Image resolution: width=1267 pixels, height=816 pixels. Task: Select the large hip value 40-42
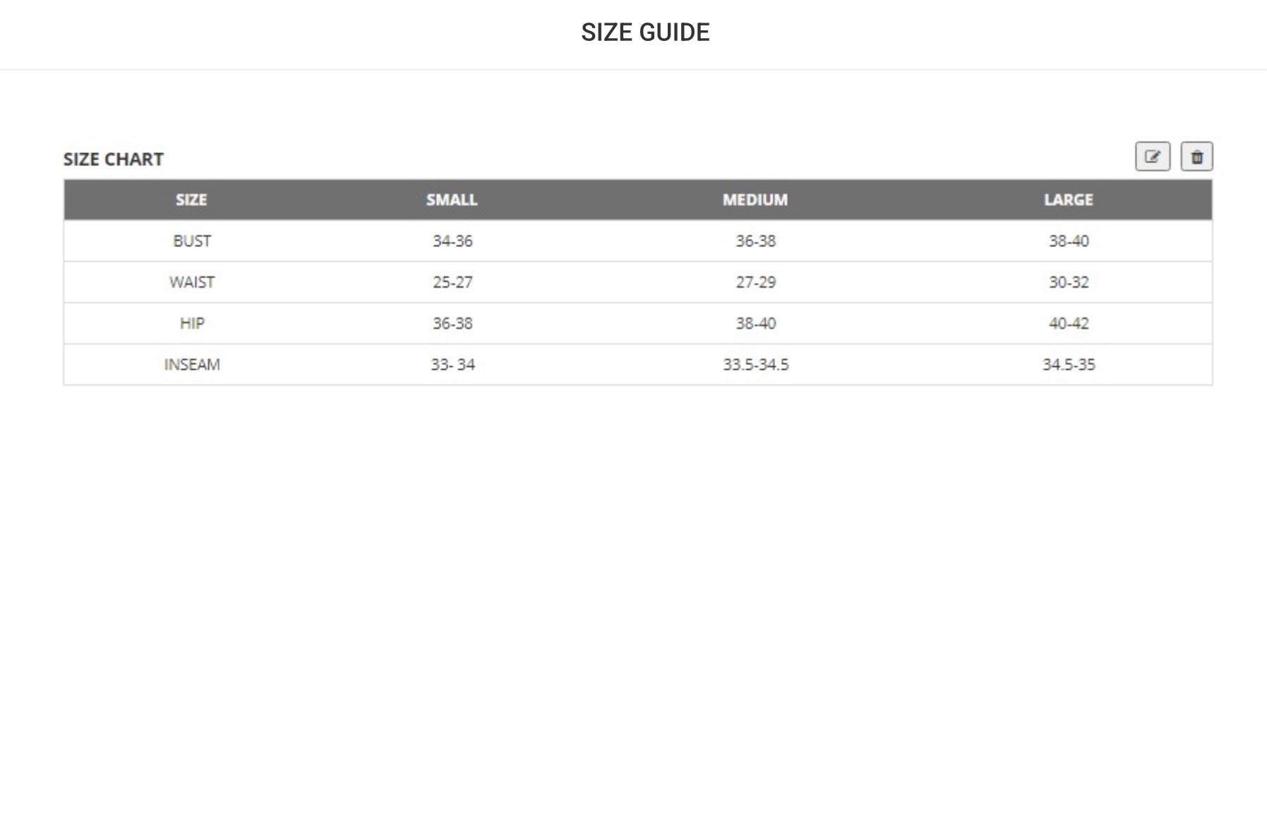click(x=1068, y=323)
